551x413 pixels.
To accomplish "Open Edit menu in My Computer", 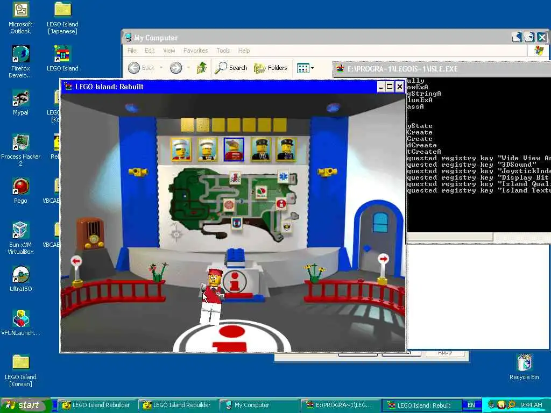I will (150, 51).
